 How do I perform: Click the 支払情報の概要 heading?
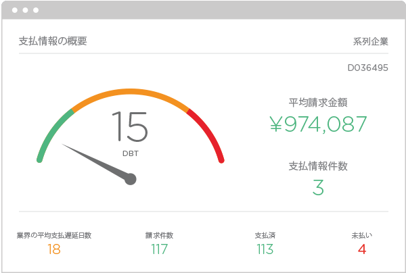[52, 41]
